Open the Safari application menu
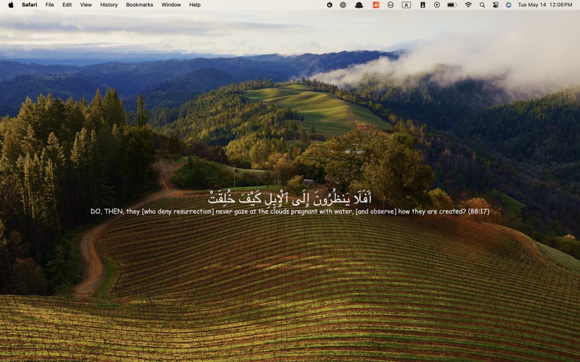Screen dimensions: 580x362 click(x=29, y=5)
